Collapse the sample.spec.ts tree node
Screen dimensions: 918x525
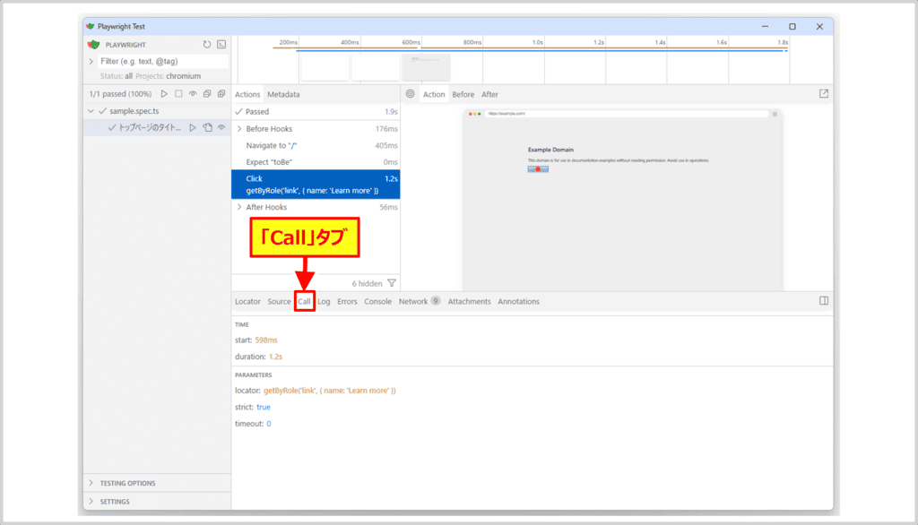(x=91, y=111)
